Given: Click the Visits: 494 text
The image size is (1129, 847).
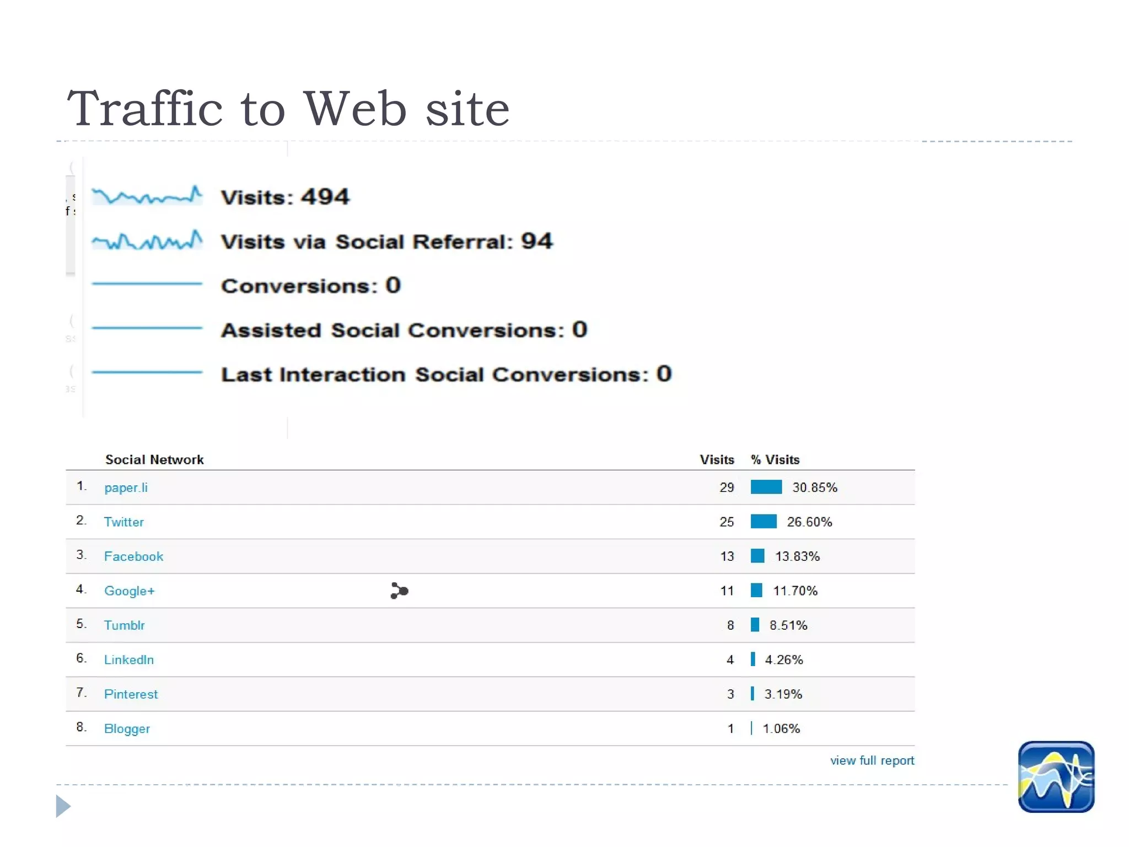Looking at the screenshot, I should [285, 197].
